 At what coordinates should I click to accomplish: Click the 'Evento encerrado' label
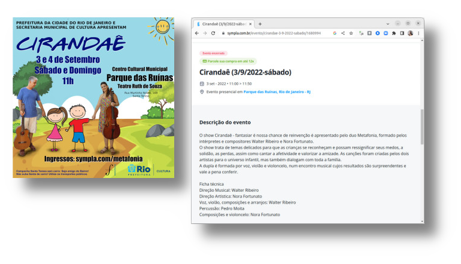213,53
